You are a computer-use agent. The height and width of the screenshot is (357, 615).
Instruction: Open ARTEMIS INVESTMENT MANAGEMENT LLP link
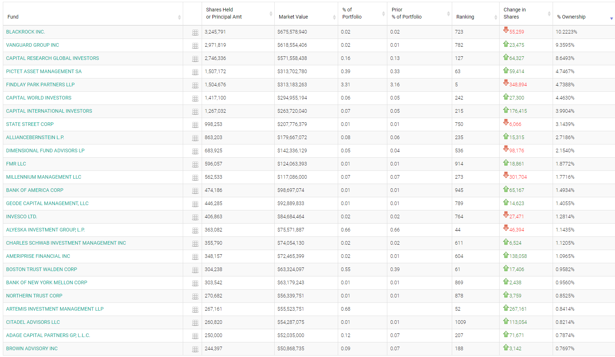tap(55, 309)
